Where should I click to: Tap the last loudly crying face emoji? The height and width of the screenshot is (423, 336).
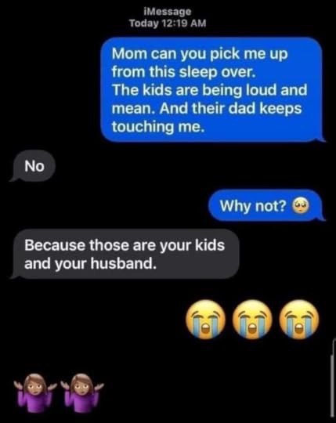click(x=299, y=319)
